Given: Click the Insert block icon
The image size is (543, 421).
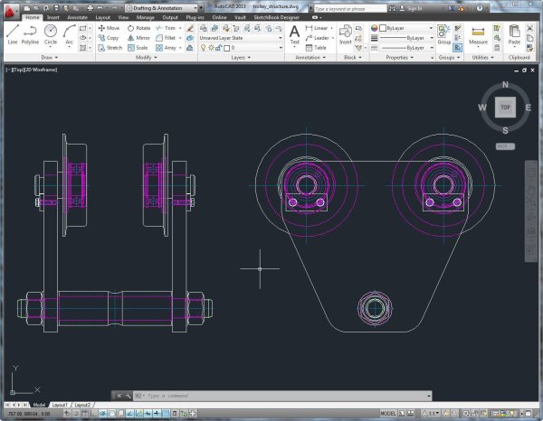Looking at the screenshot, I should 346,34.
